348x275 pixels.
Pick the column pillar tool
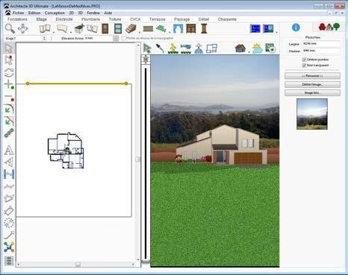(204, 28)
